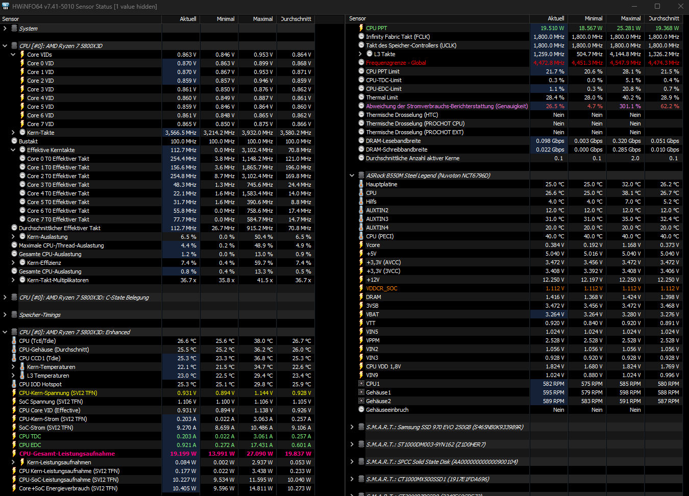Viewport: 689px width, 496px height.
Task: Click the Infinity Fabric Takt (FCLK) clock icon
Action: pos(361,37)
